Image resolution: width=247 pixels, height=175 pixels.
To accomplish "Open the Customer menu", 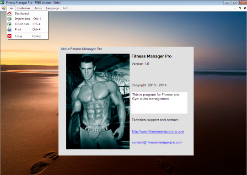I will pos(24,8).
